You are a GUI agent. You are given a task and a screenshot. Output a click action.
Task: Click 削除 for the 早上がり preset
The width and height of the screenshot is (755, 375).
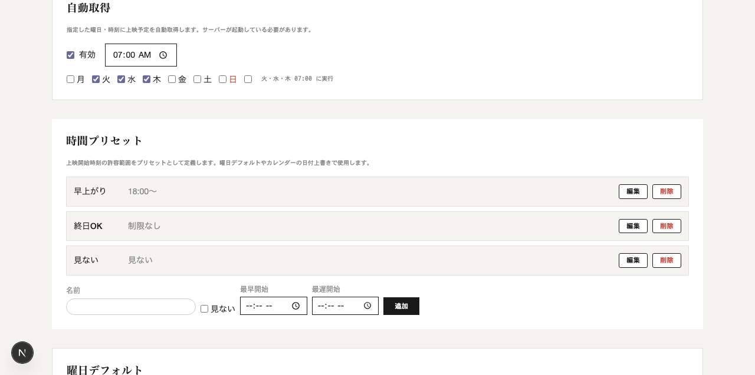coord(667,191)
